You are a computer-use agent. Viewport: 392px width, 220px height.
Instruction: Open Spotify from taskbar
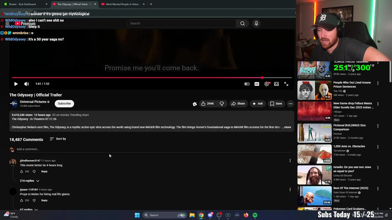tap(255, 215)
